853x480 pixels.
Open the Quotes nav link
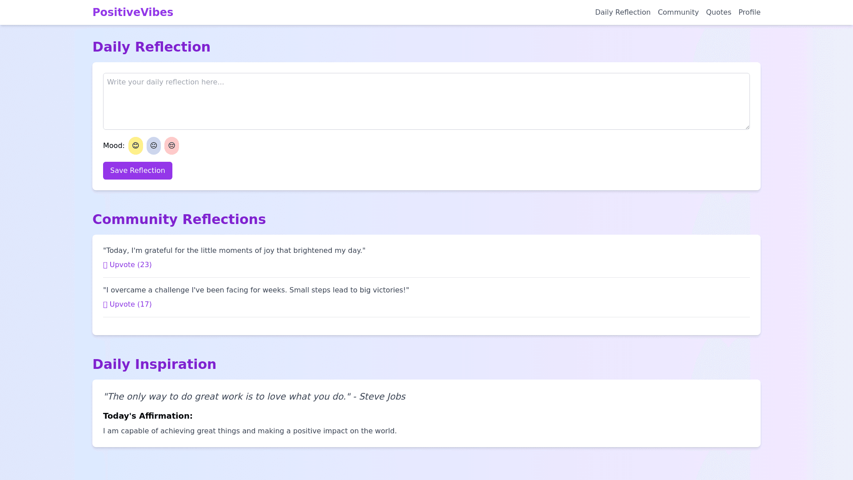[x=718, y=12]
